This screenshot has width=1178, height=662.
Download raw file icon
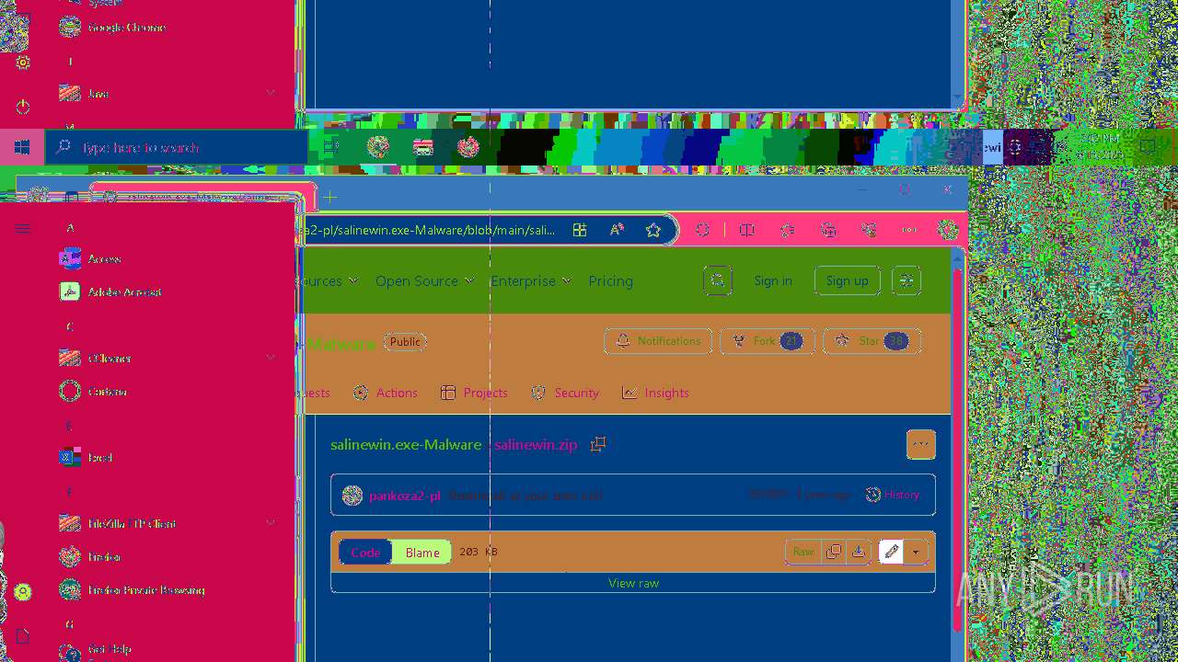(859, 552)
